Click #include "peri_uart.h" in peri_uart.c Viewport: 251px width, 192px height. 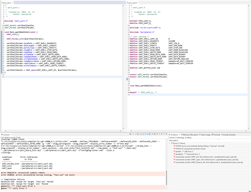pyautogui.click(x=16, y=21)
